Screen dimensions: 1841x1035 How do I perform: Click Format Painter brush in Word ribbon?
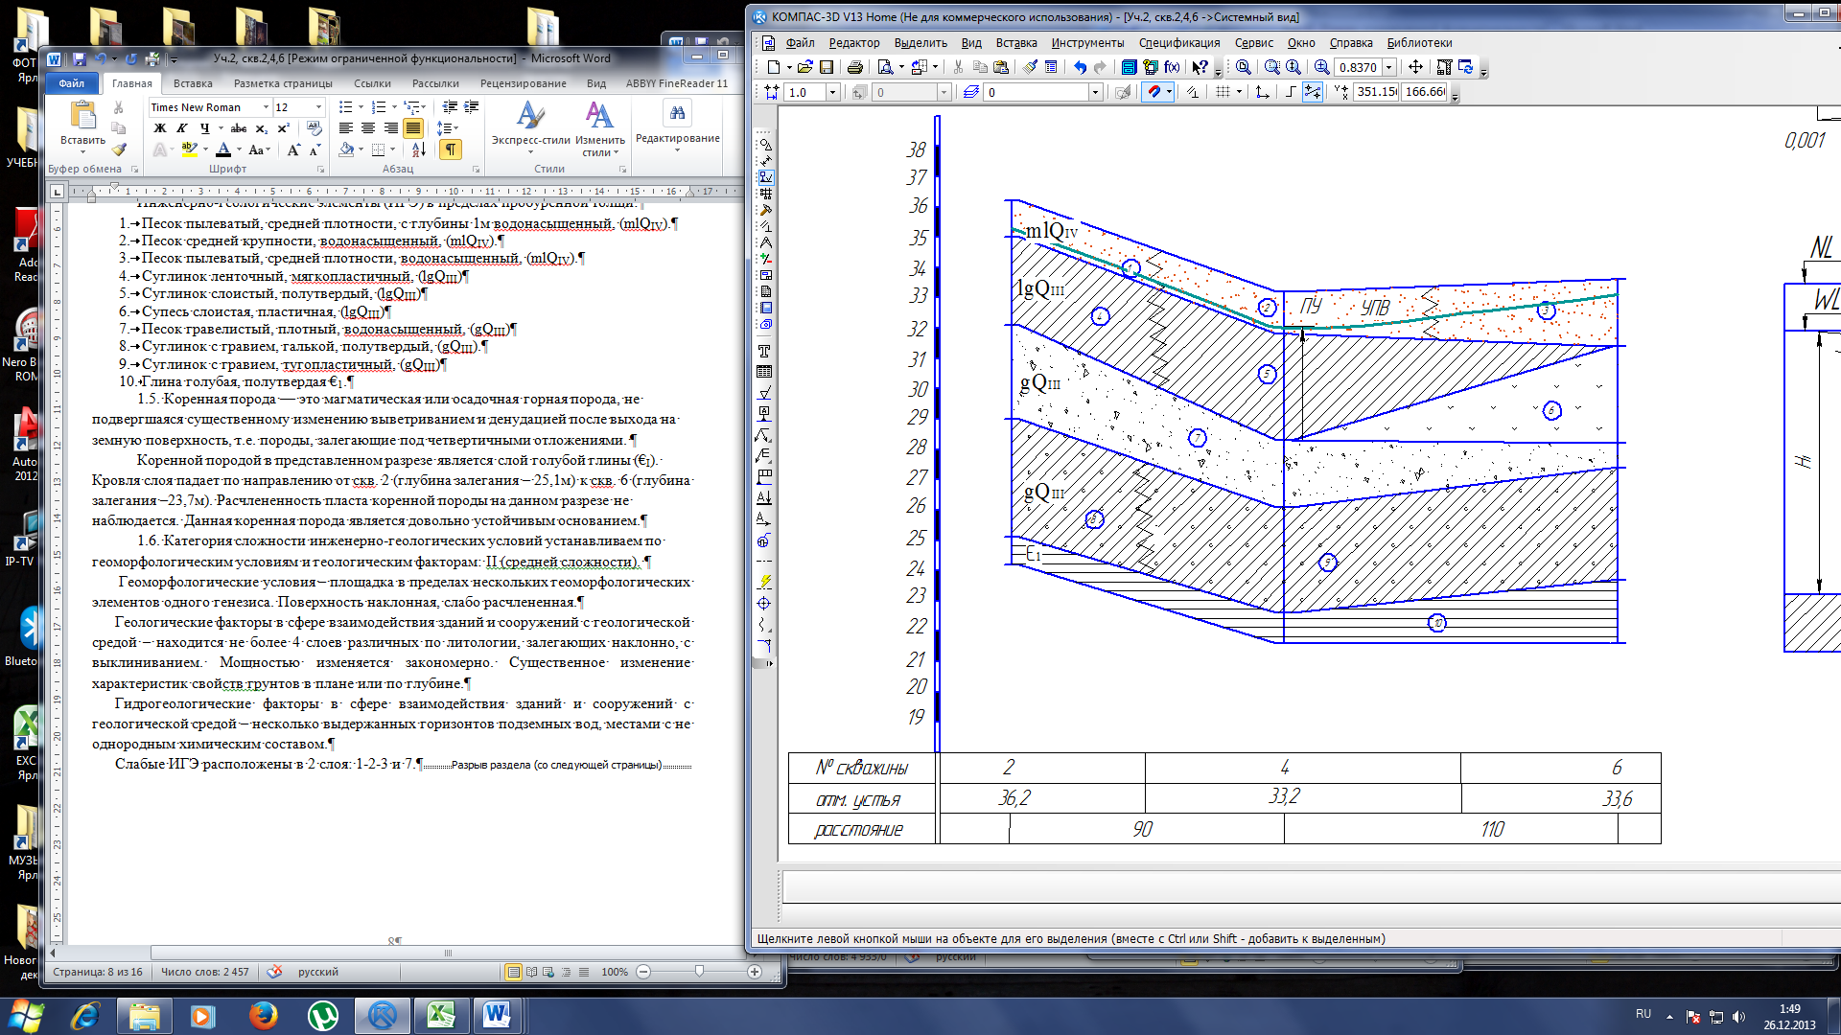(x=119, y=149)
